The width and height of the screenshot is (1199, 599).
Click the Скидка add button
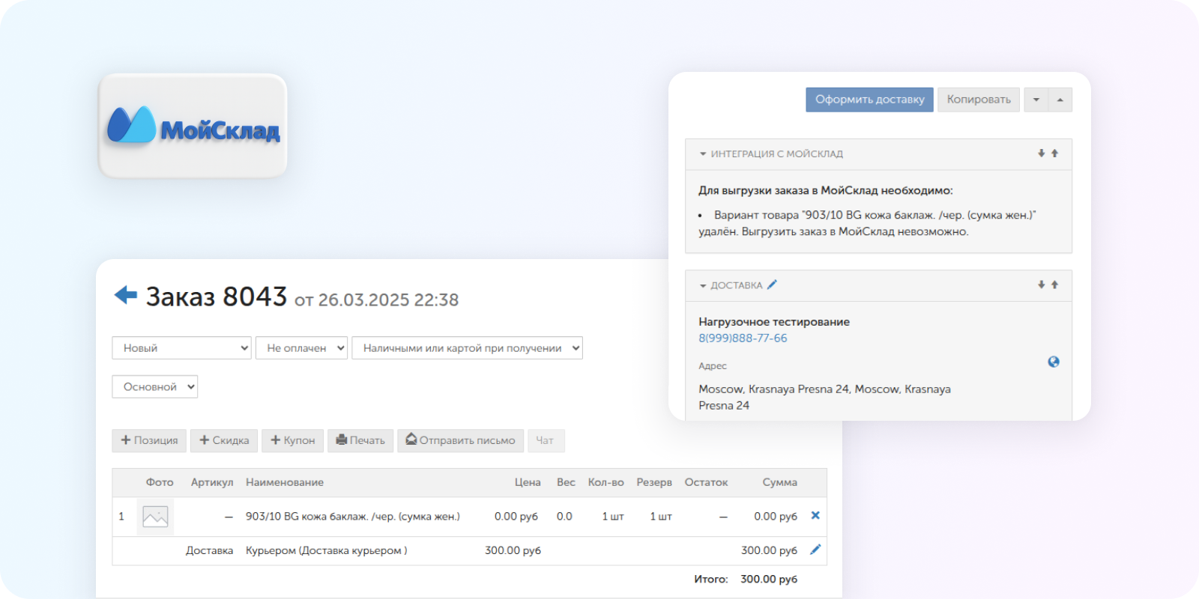click(224, 440)
